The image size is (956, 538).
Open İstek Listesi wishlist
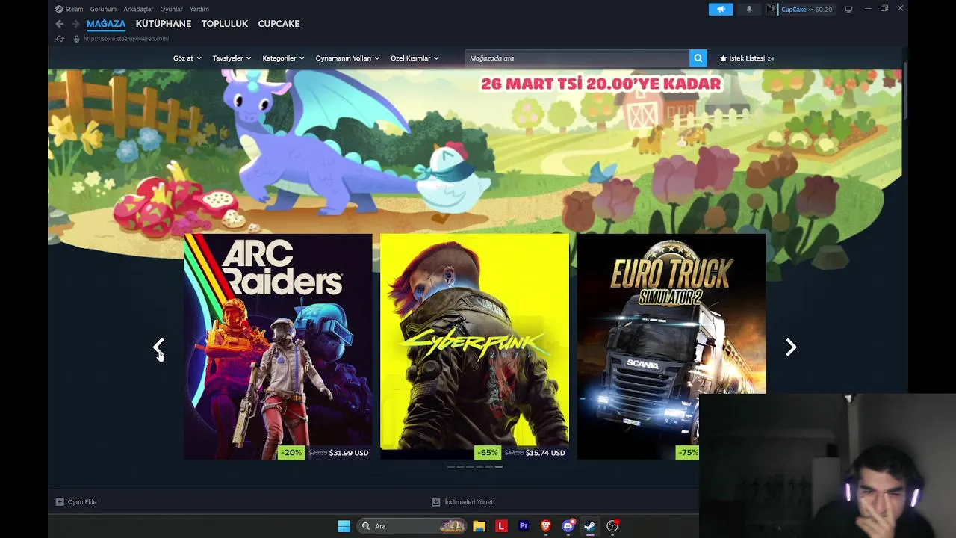[747, 58]
